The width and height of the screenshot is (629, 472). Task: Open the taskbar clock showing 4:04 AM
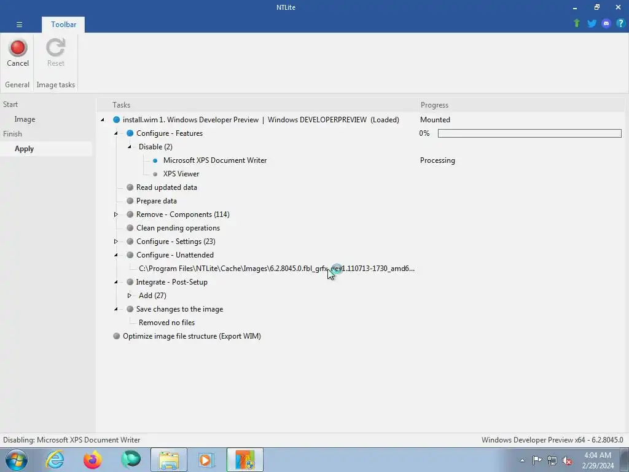coord(598,460)
